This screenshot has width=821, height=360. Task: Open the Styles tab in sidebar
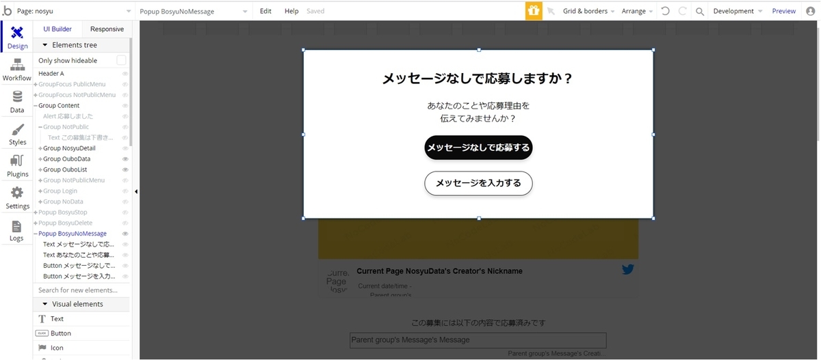coord(17,135)
